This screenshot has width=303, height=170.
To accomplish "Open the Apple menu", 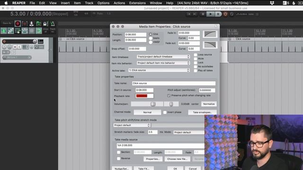I will coord(6,3).
